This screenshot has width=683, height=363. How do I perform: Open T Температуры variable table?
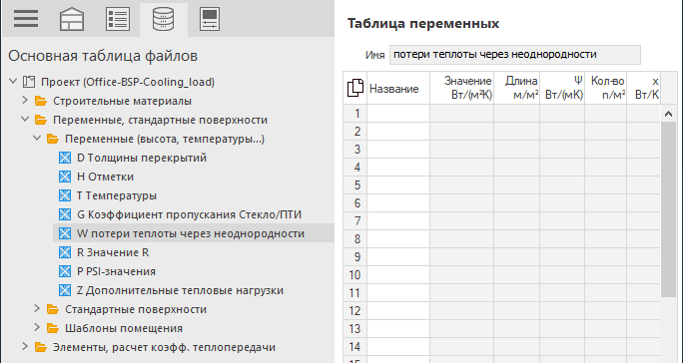click(116, 195)
